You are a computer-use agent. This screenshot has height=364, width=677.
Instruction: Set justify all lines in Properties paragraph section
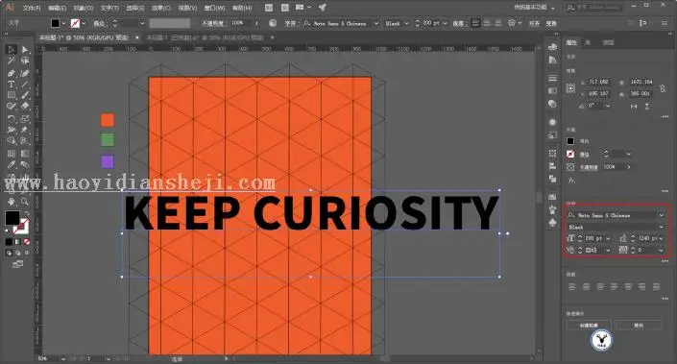pyautogui.click(x=656, y=287)
